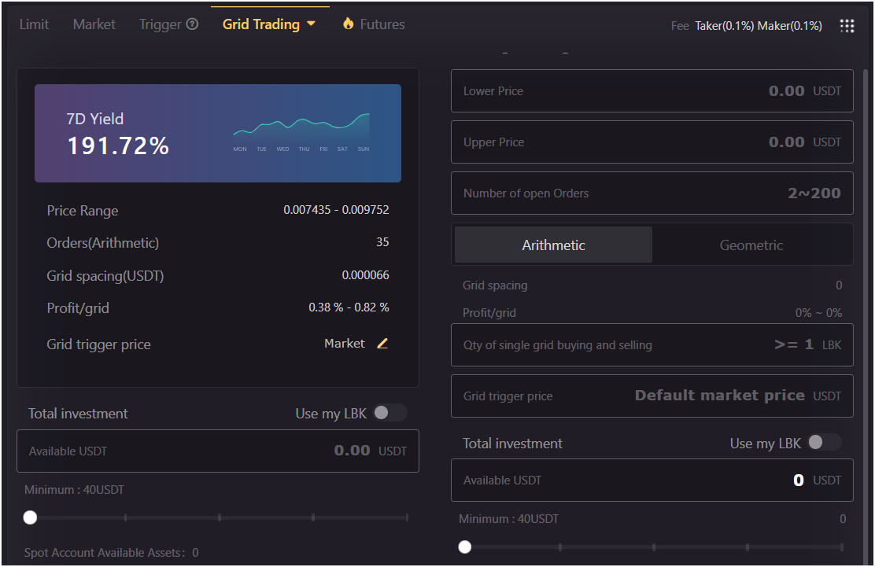Click the investment slider in the right panel

click(464, 546)
